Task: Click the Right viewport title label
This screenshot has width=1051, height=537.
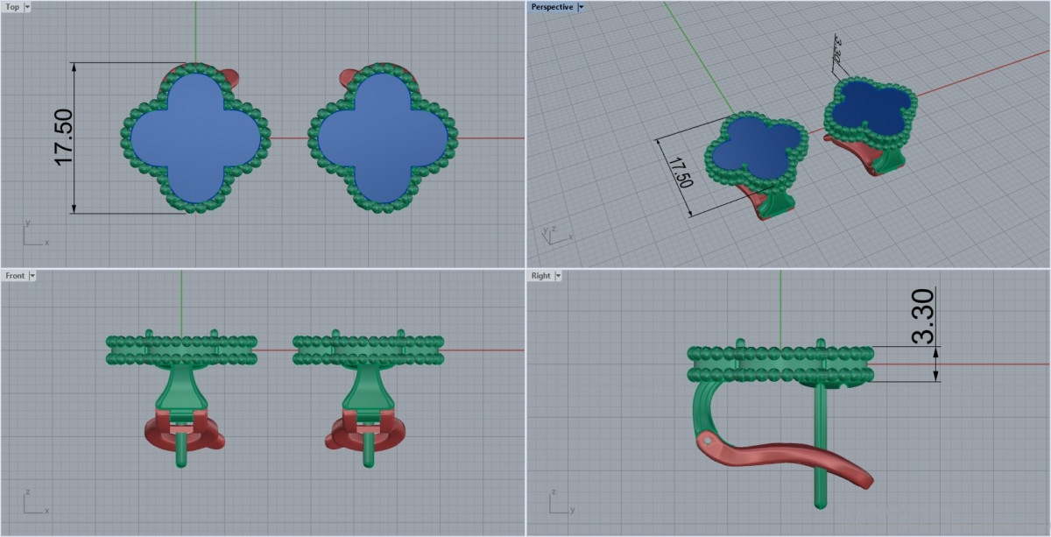Action: 541,276
